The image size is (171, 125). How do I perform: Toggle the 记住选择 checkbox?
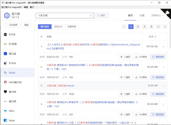pos(6,25)
